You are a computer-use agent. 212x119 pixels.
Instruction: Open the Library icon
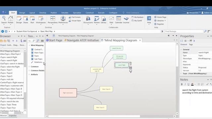(x=103, y=20)
